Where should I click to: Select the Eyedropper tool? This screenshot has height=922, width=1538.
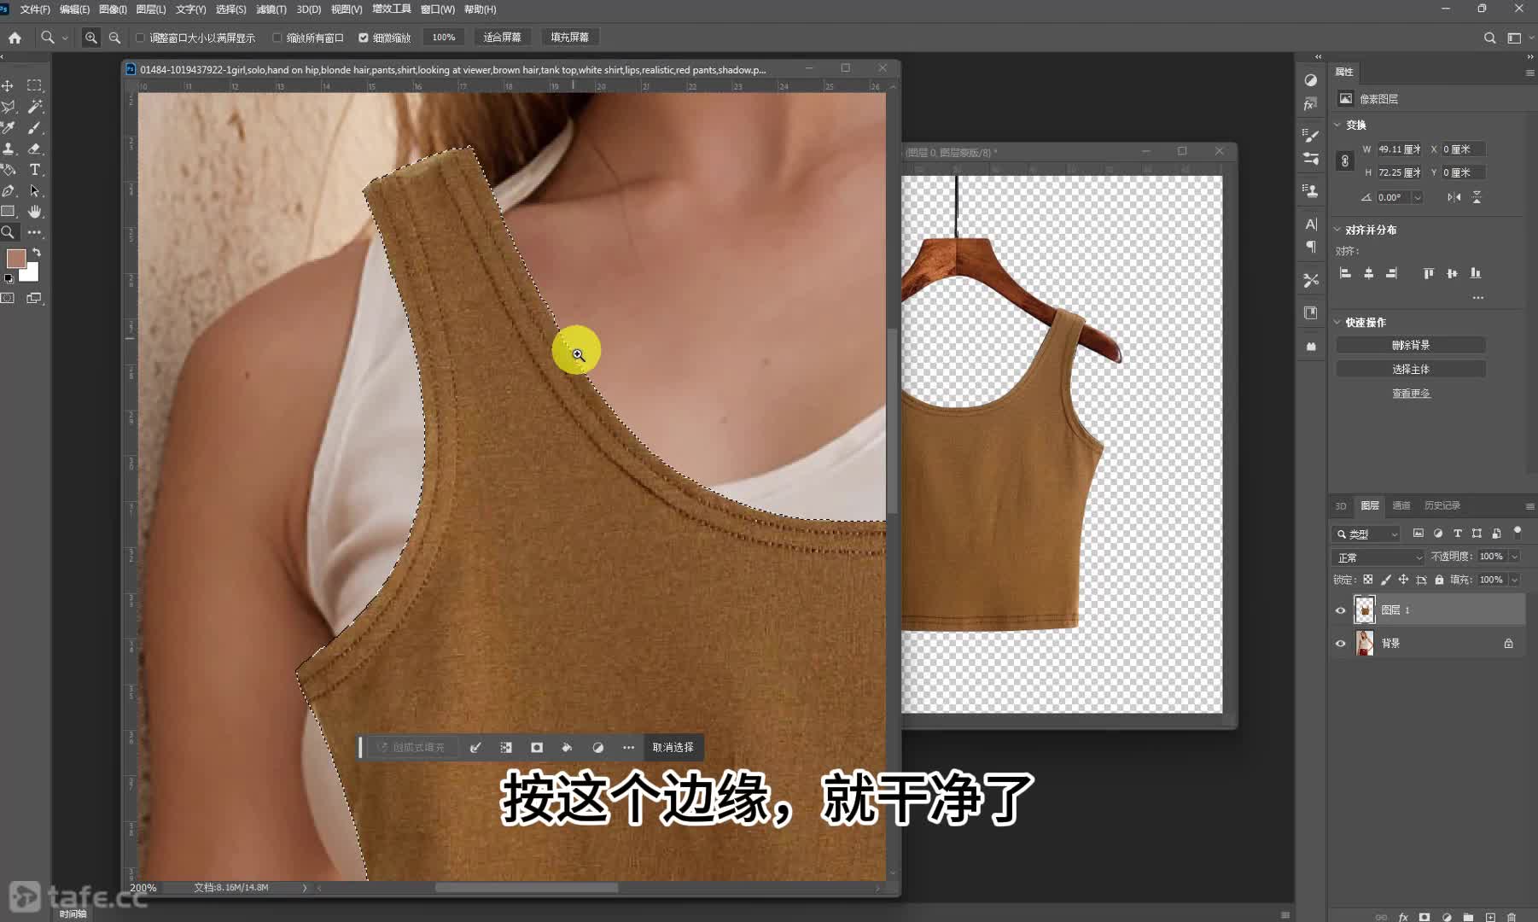(x=8, y=128)
